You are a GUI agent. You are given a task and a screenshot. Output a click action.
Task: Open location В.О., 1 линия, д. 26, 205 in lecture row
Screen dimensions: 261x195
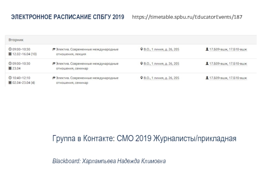(x=161, y=49)
